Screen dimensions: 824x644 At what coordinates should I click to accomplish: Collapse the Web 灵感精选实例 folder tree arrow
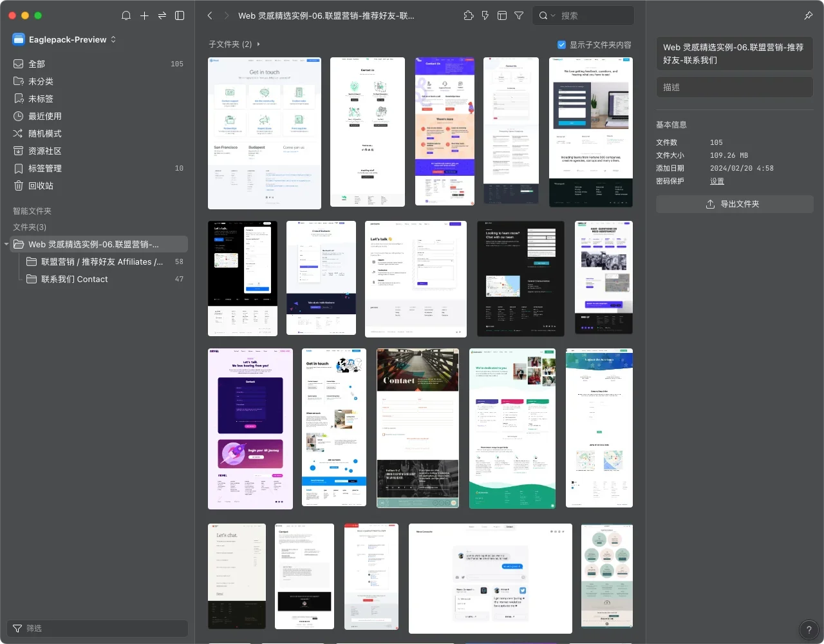coord(6,244)
